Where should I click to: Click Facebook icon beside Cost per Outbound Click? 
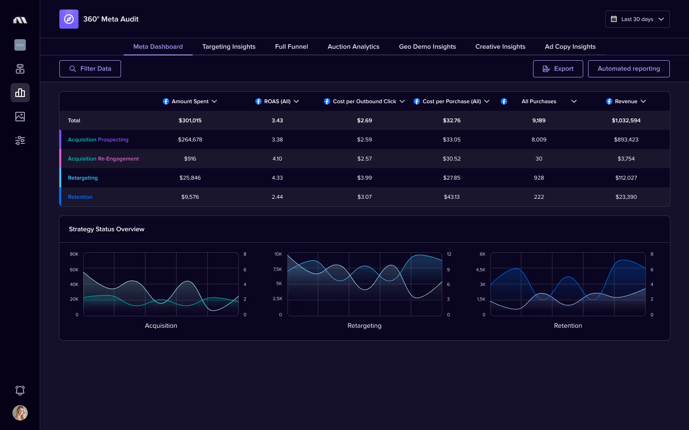pos(327,101)
